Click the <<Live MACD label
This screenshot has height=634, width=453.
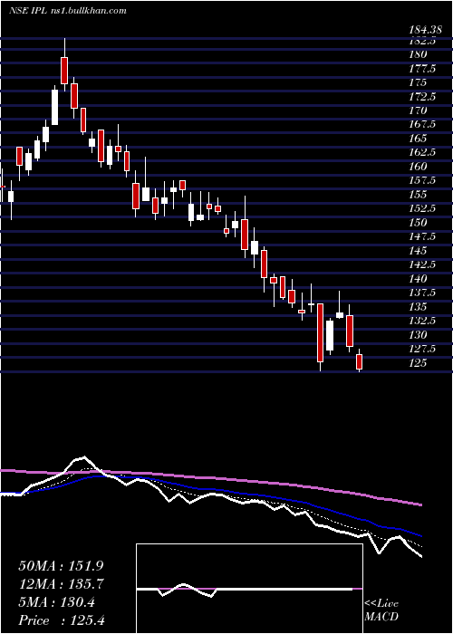[x=381, y=610]
